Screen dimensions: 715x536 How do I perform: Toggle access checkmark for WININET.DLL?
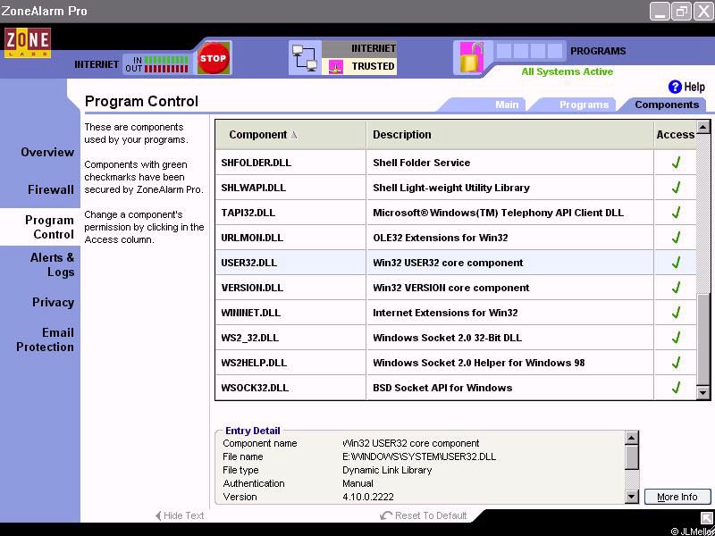[x=676, y=314]
